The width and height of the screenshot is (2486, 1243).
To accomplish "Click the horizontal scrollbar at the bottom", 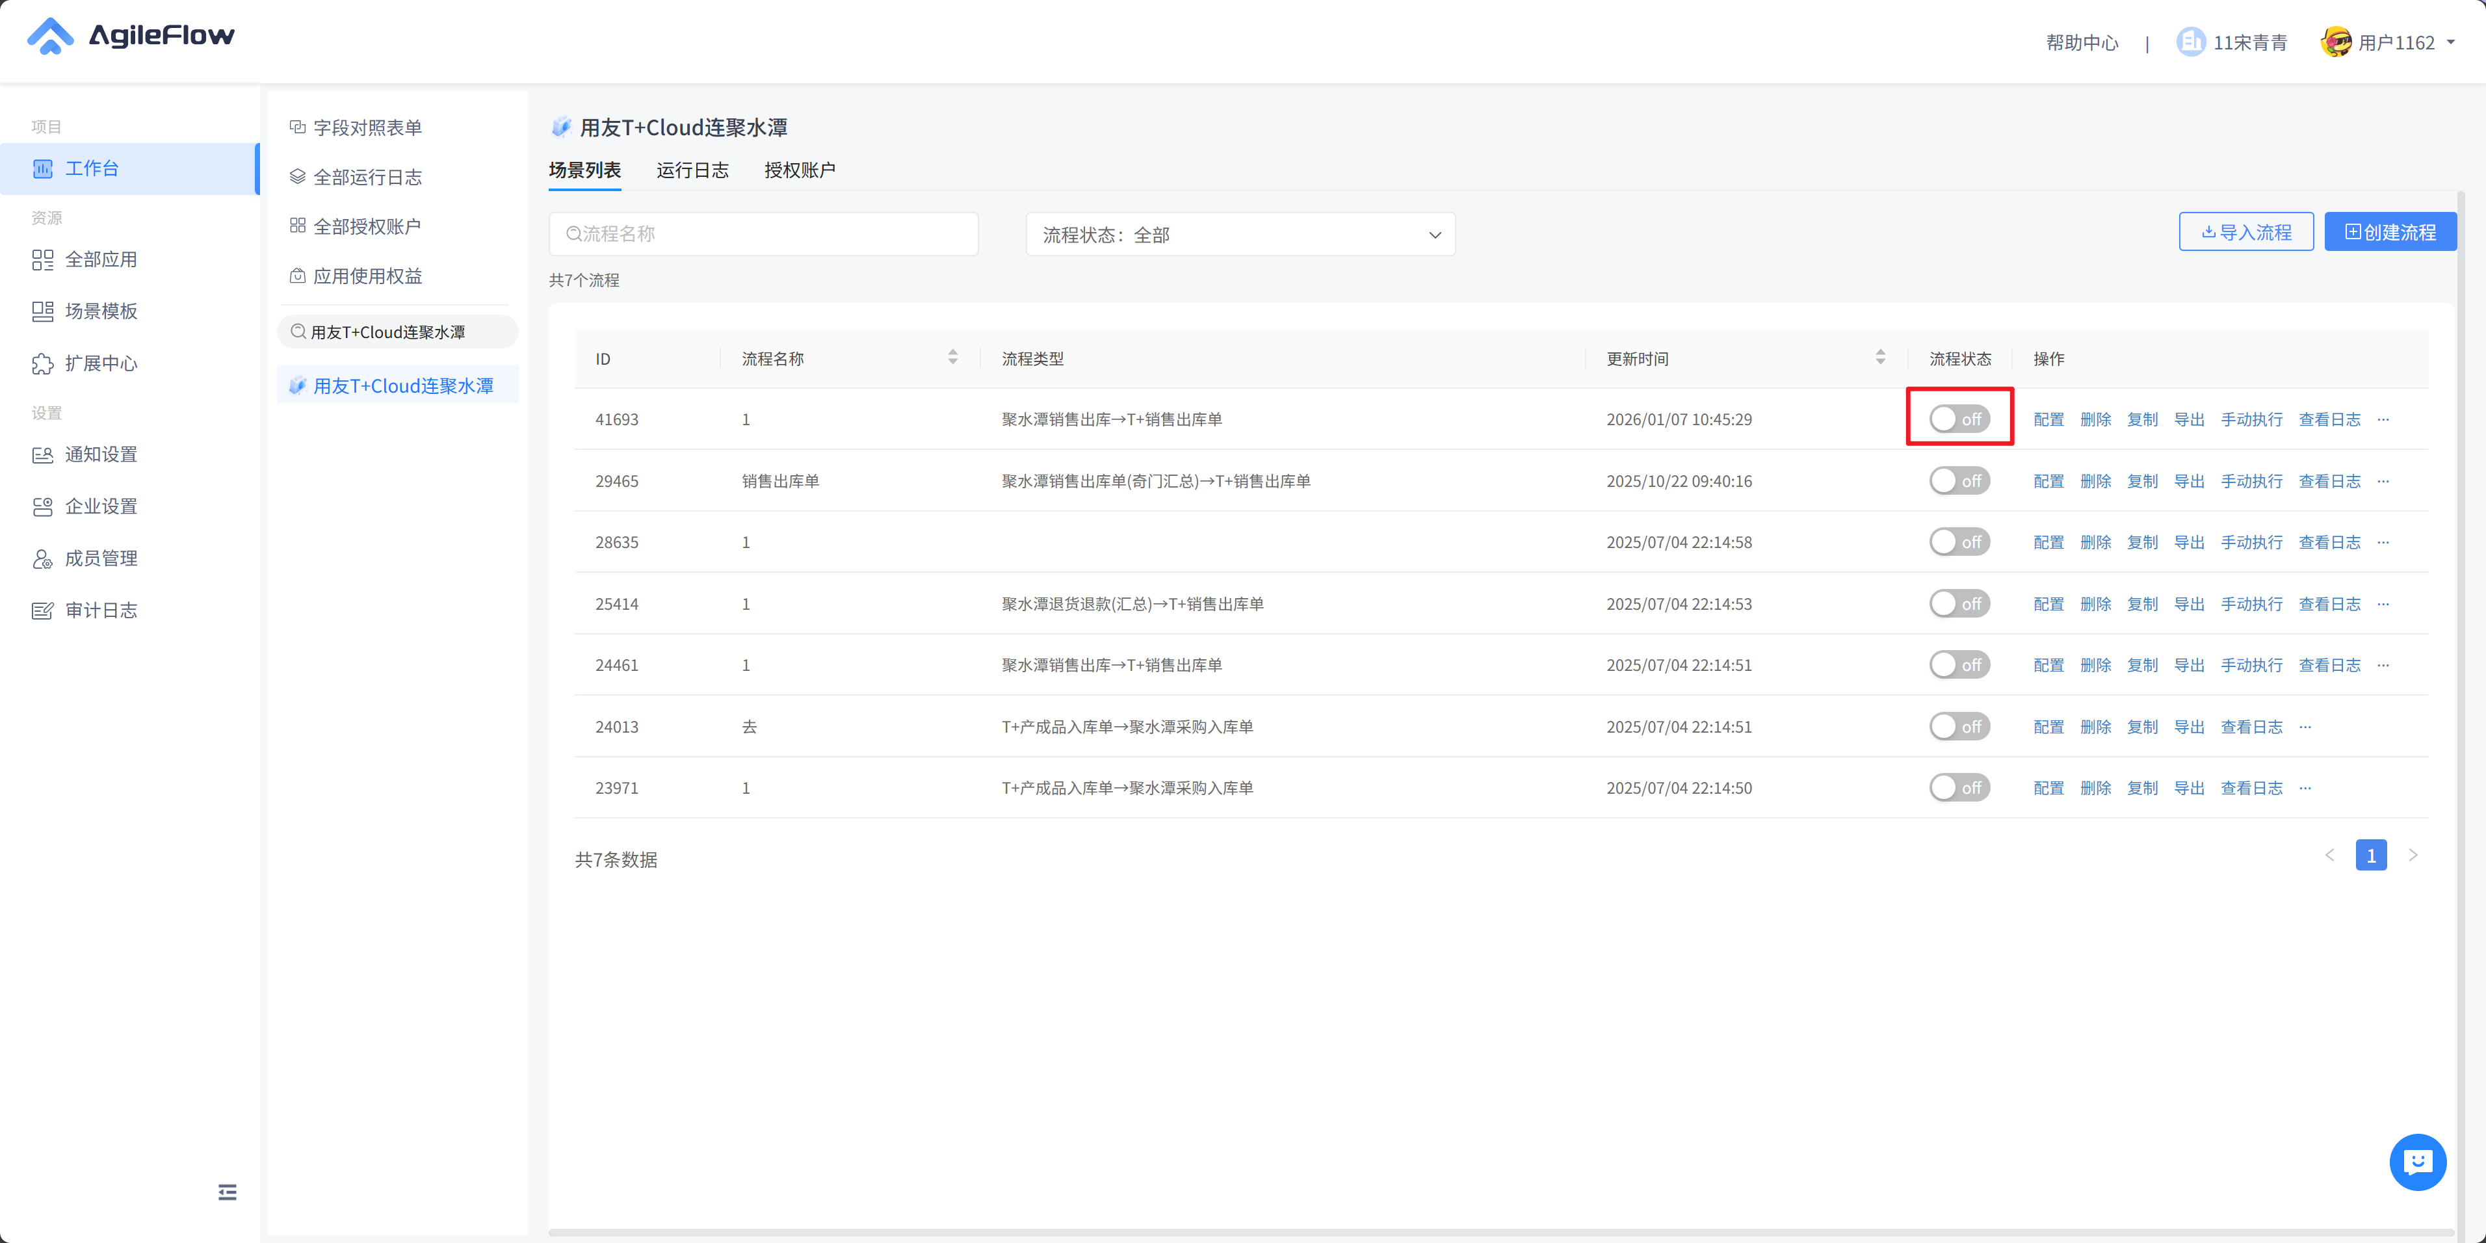I will click(1500, 1231).
